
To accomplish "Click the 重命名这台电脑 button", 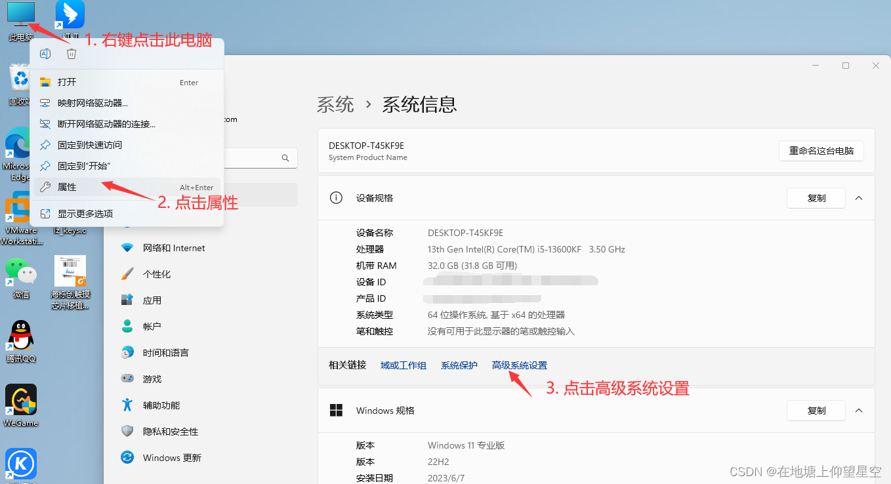I will click(x=821, y=150).
